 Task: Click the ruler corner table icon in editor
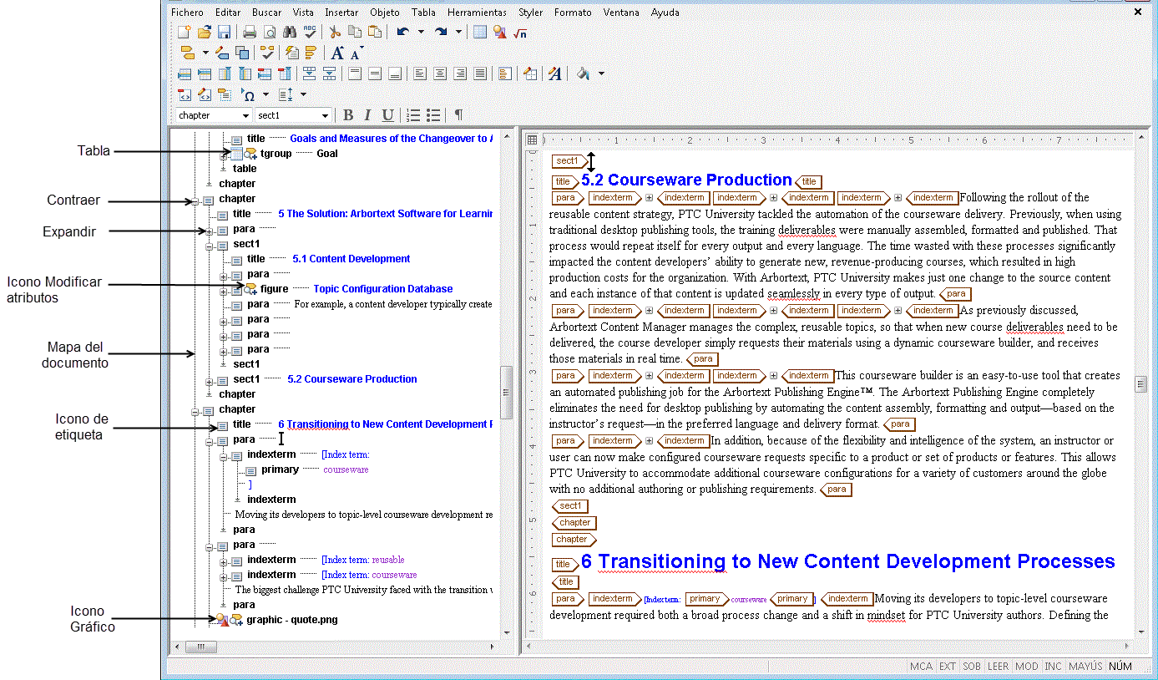pos(532,140)
